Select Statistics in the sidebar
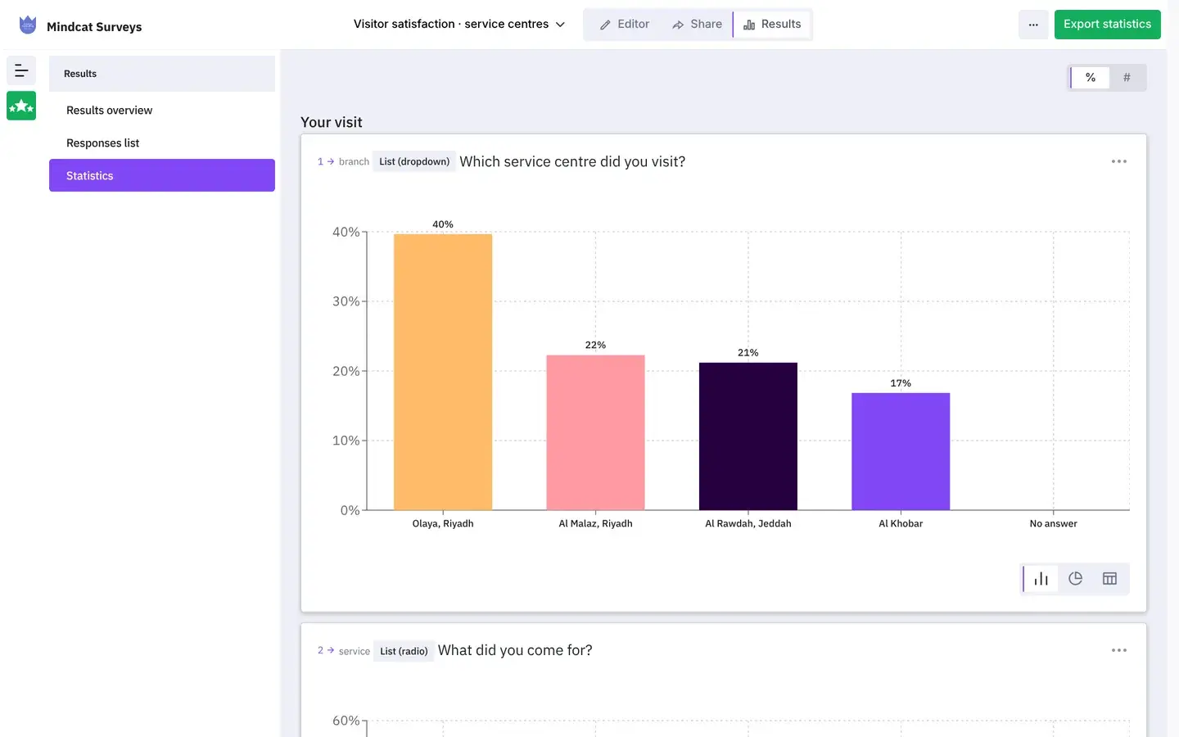The image size is (1179, 737). [162, 175]
